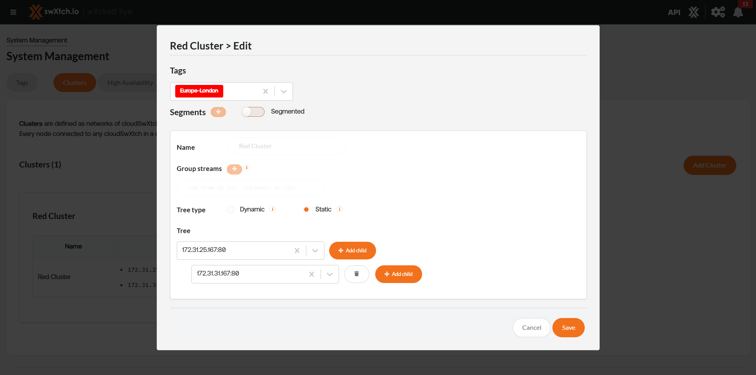Click the notifications bell icon
Image resolution: width=756 pixels, height=375 pixels.
point(738,12)
